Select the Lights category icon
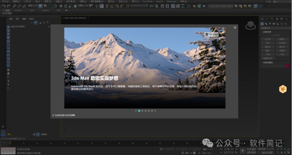Screen dimensions: 292x155 point(270,24)
